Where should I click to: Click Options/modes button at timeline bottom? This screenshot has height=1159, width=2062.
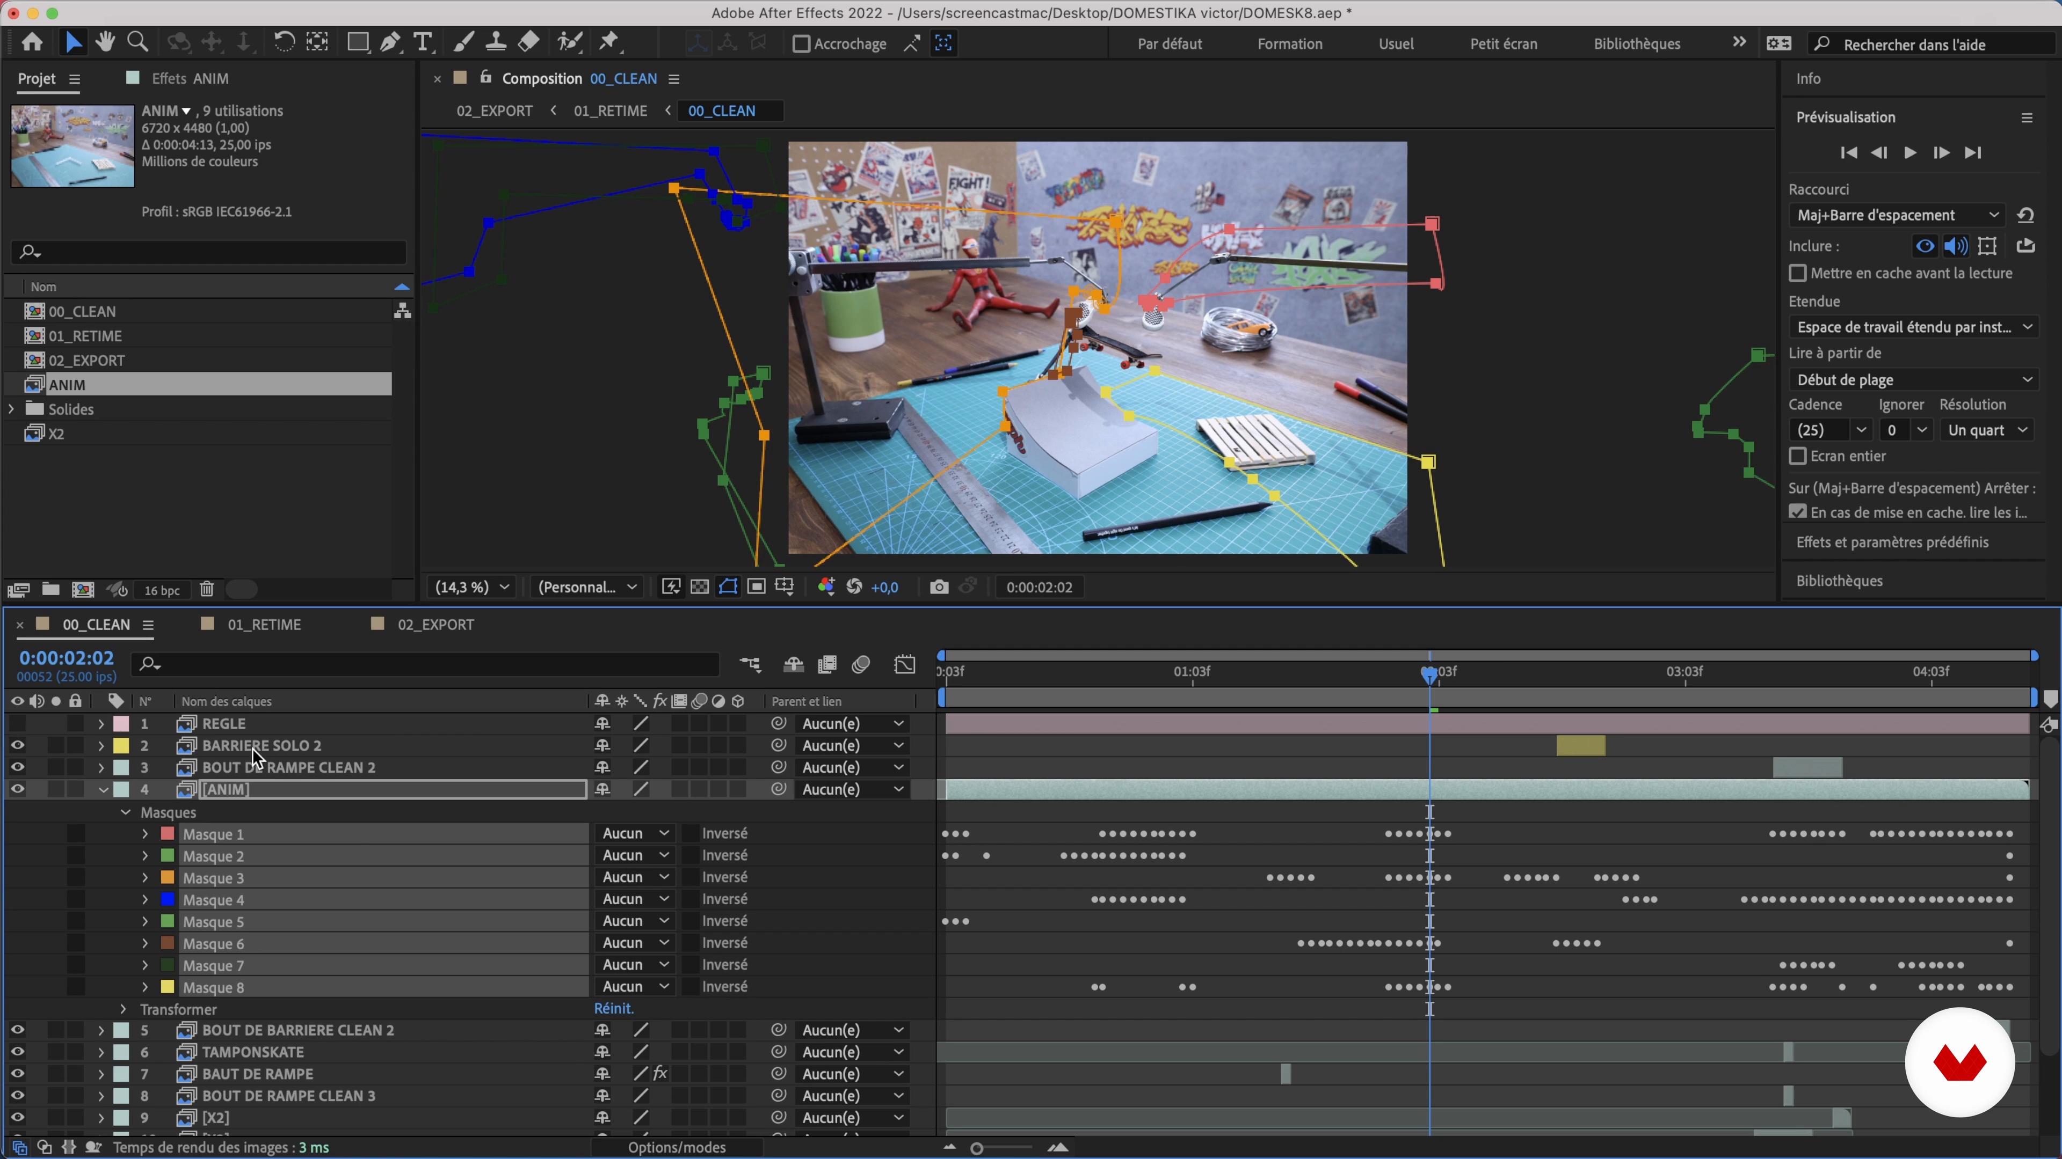click(677, 1147)
